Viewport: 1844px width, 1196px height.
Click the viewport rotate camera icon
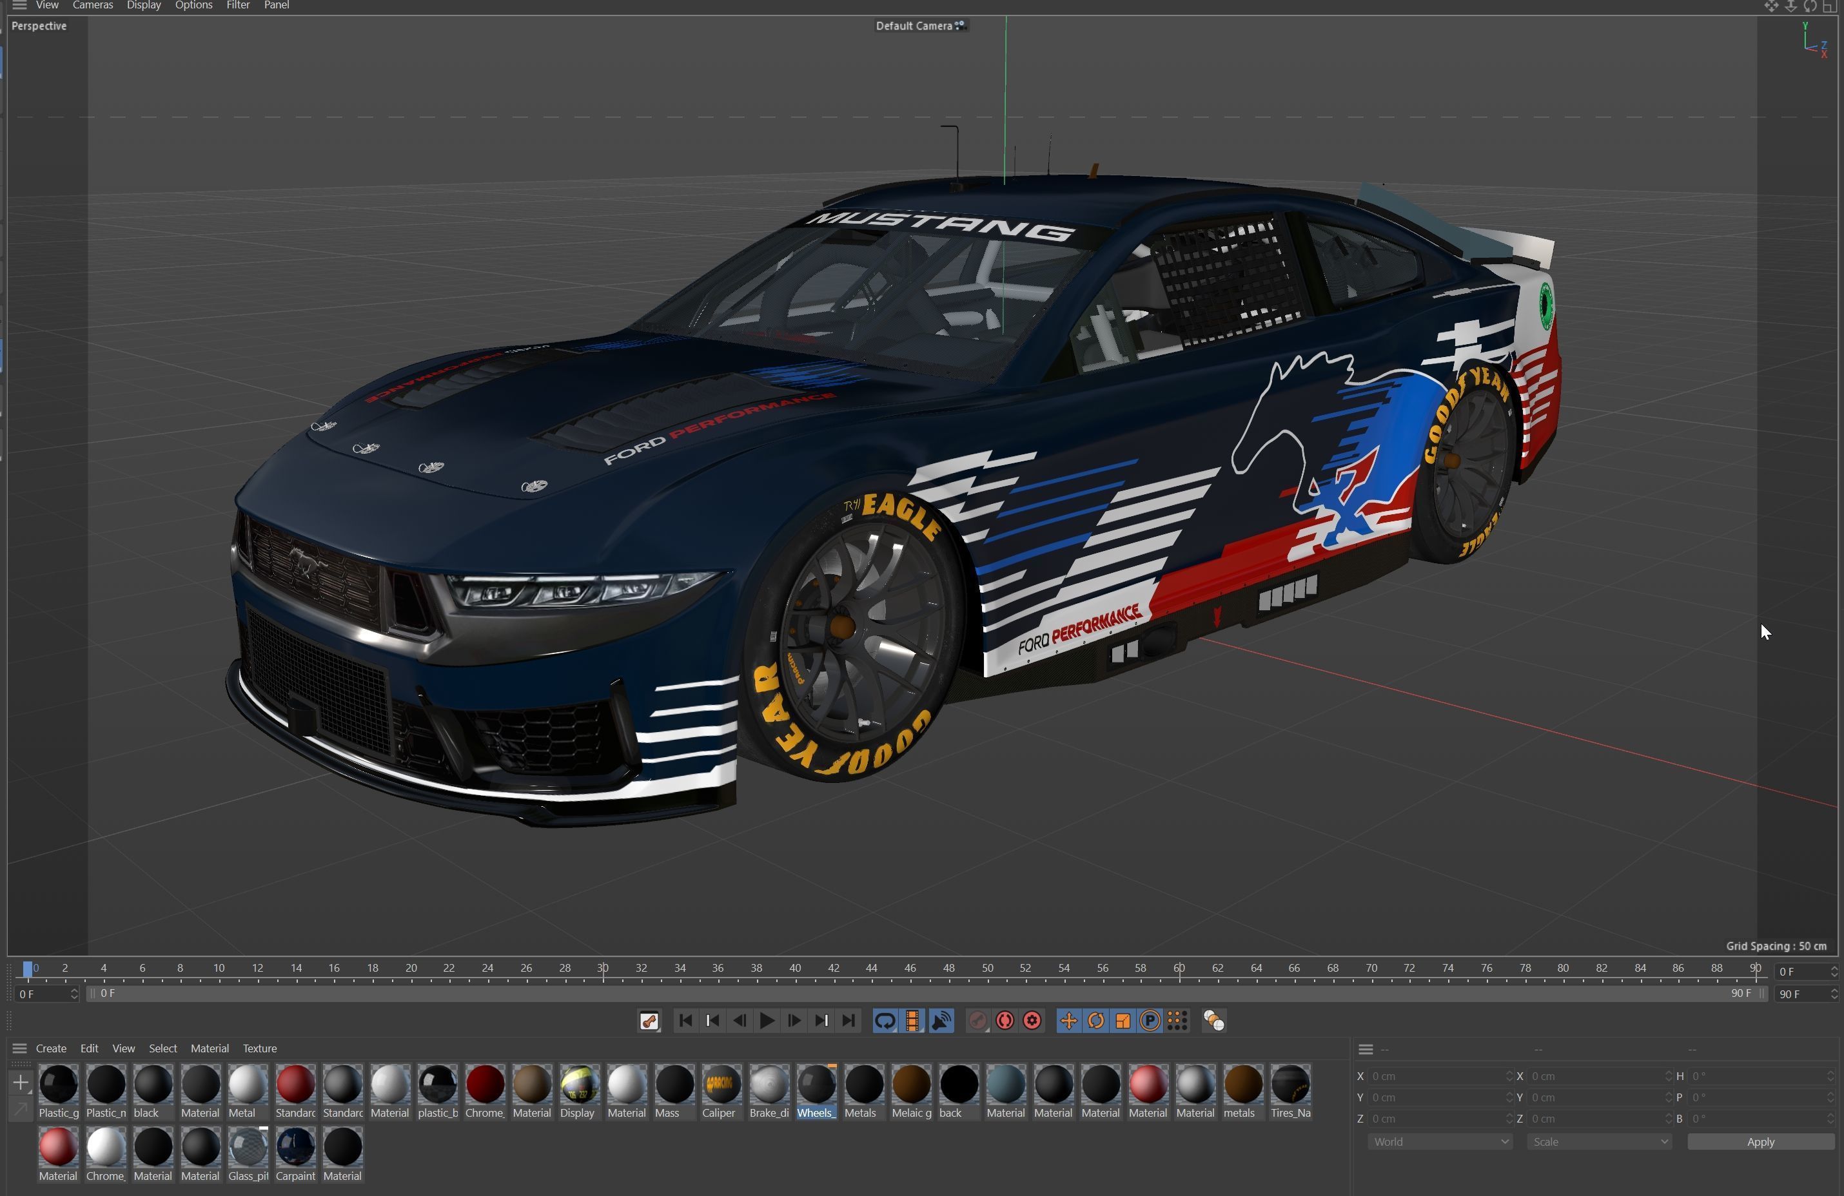(x=1810, y=6)
